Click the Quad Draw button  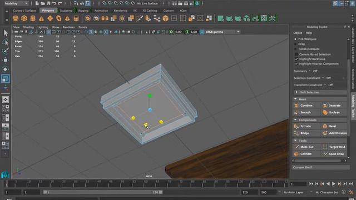[x=334, y=154]
